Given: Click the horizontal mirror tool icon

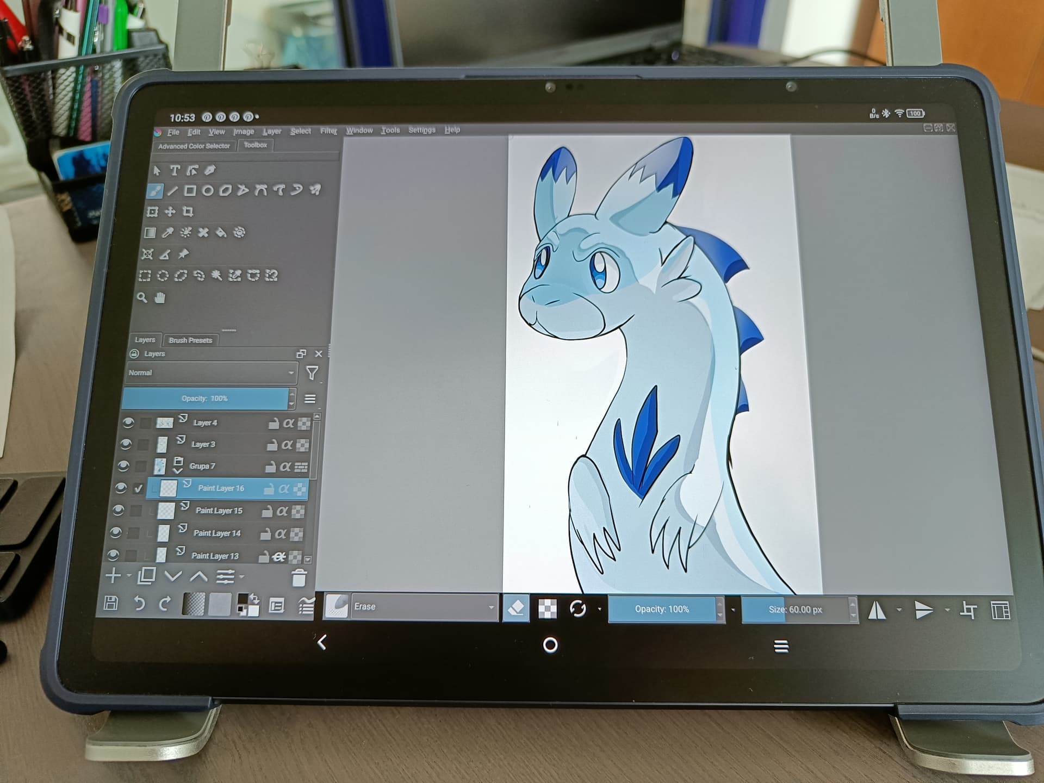Looking at the screenshot, I should (x=877, y=610).
